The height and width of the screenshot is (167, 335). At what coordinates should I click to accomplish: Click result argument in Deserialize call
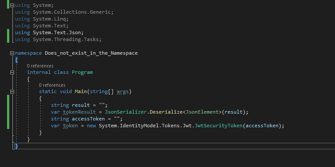[234, 112]
